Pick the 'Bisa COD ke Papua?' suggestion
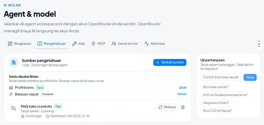The image size is (264, 125). (217, 111)
